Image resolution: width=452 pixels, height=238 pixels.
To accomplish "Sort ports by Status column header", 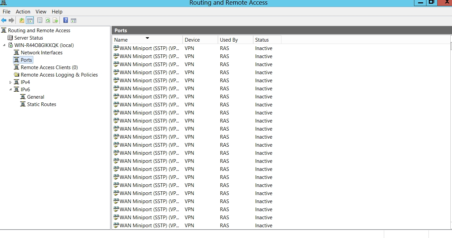I will 262,40.
